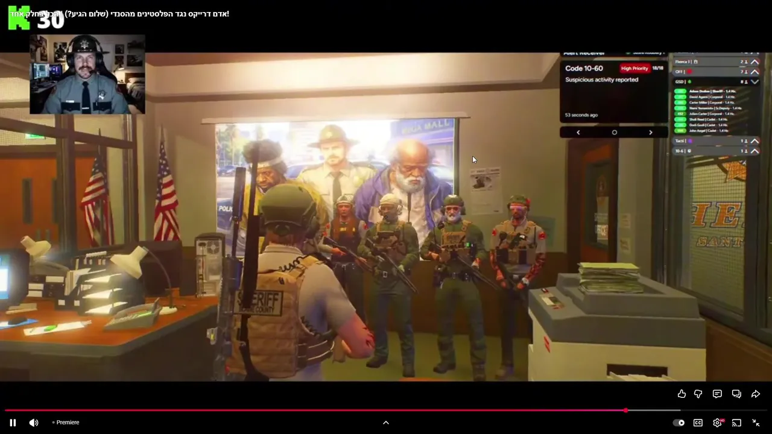Pause the video playback
Screen dimensions: 772x434
pos(13,423)
